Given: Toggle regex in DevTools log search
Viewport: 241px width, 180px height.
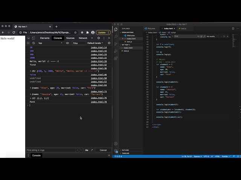Looking at the screenshot, I should click(x=92, y=150).
